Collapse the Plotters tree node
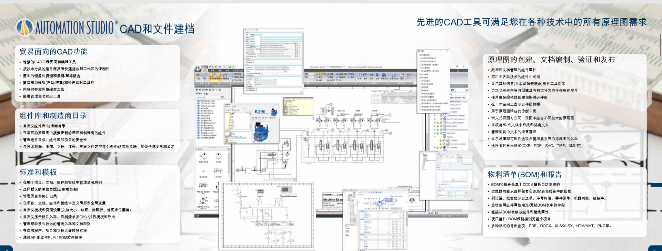This screenshot has height=251, width=662. click(x=434, y=137)
